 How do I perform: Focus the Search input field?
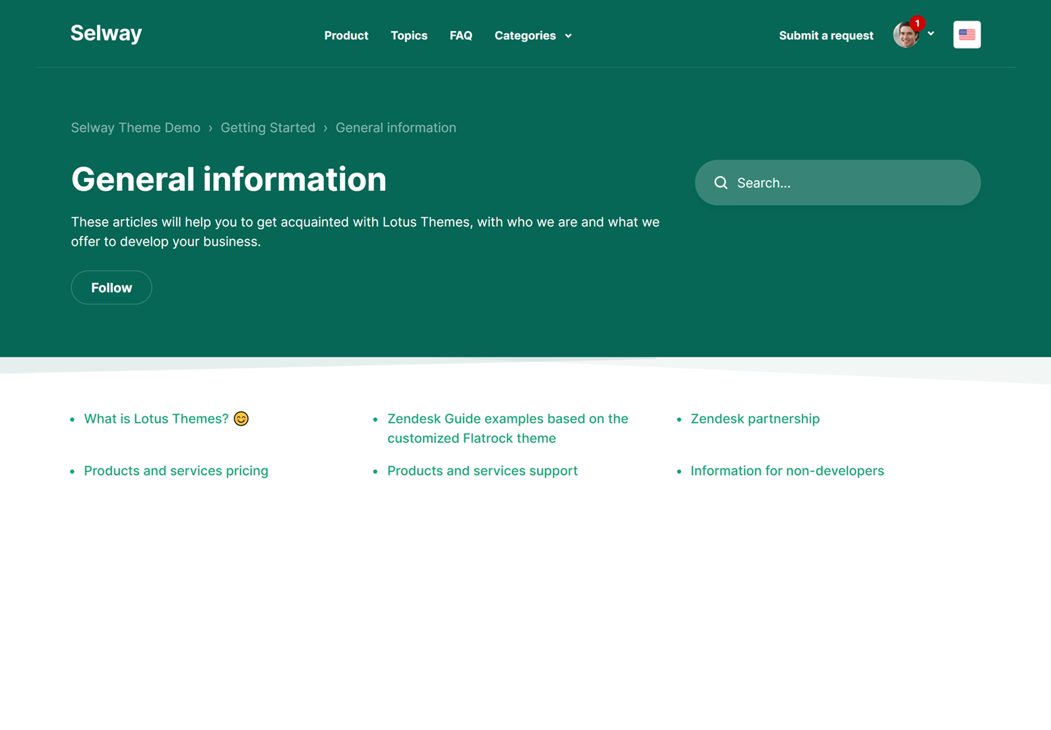(837, 183)
